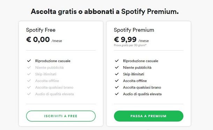Click the greyed Skip illimitati checkmark under Free
This screenshot has height=130, width=213.
(x=29, y=74)
